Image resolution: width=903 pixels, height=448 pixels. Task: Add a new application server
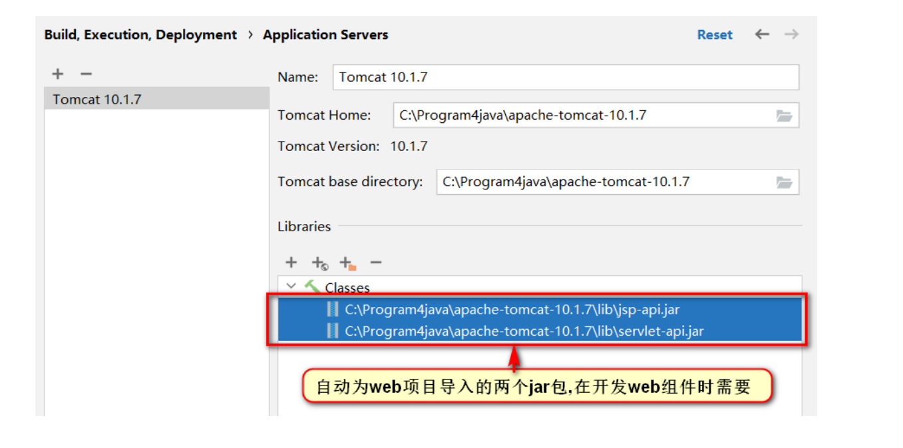tap(58, 74)
